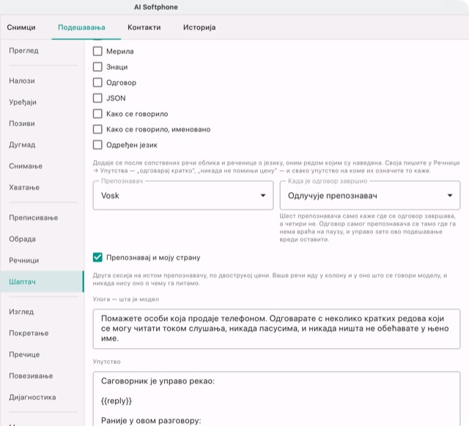
Task: Click the Vosk dropdown arrow
Action: coord(263,196)
